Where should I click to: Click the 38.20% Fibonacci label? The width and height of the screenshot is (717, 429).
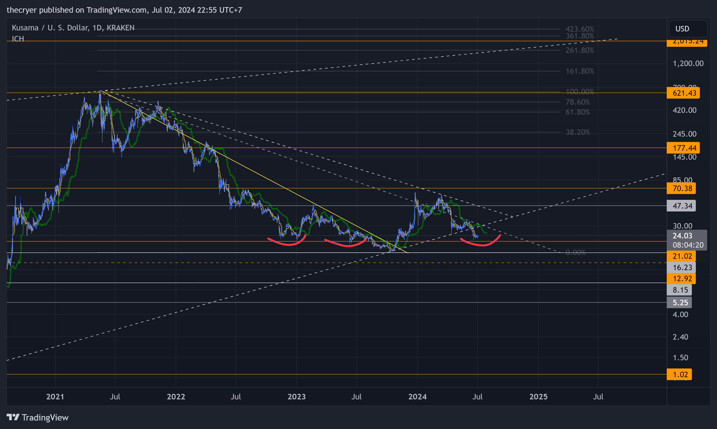pos(578,132)
